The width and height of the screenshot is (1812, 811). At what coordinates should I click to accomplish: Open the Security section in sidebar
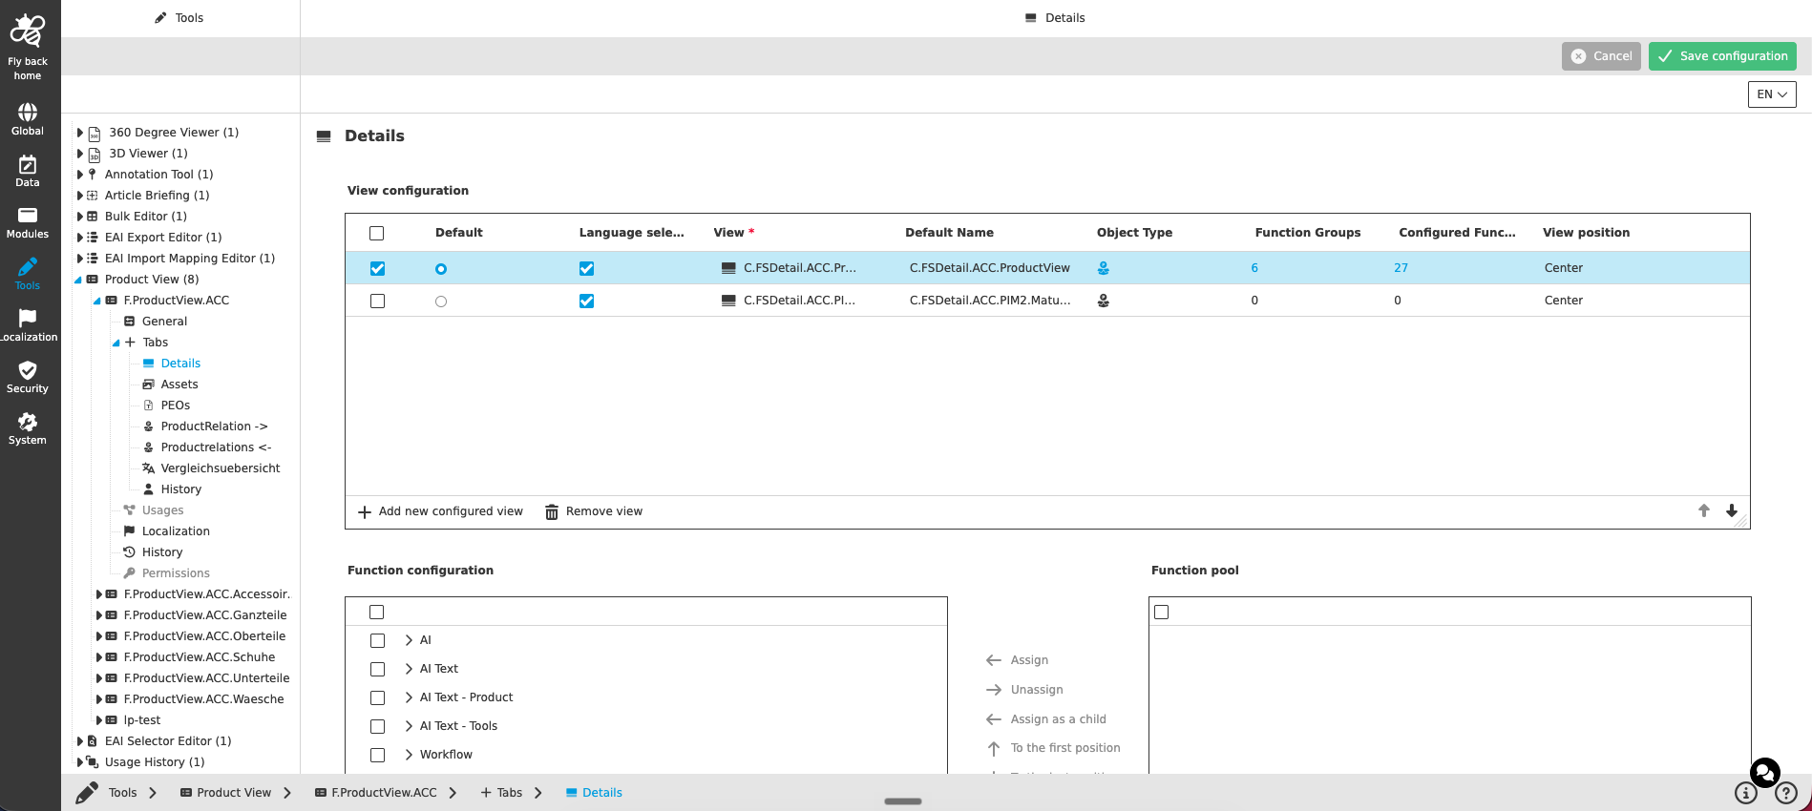coord(28,377)
